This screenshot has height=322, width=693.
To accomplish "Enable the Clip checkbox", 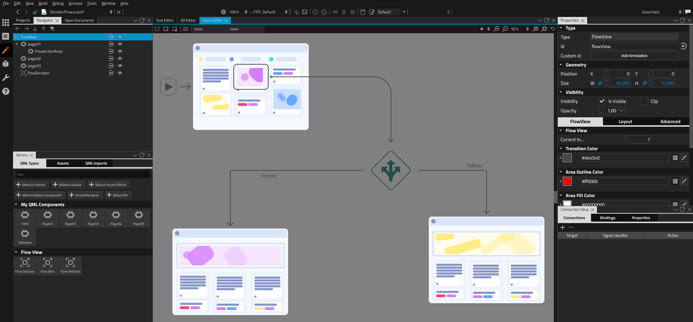I will coord(644,101).
